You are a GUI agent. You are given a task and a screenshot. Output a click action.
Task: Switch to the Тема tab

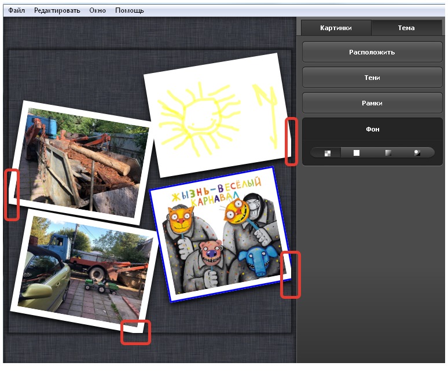[x=406, y=28]
